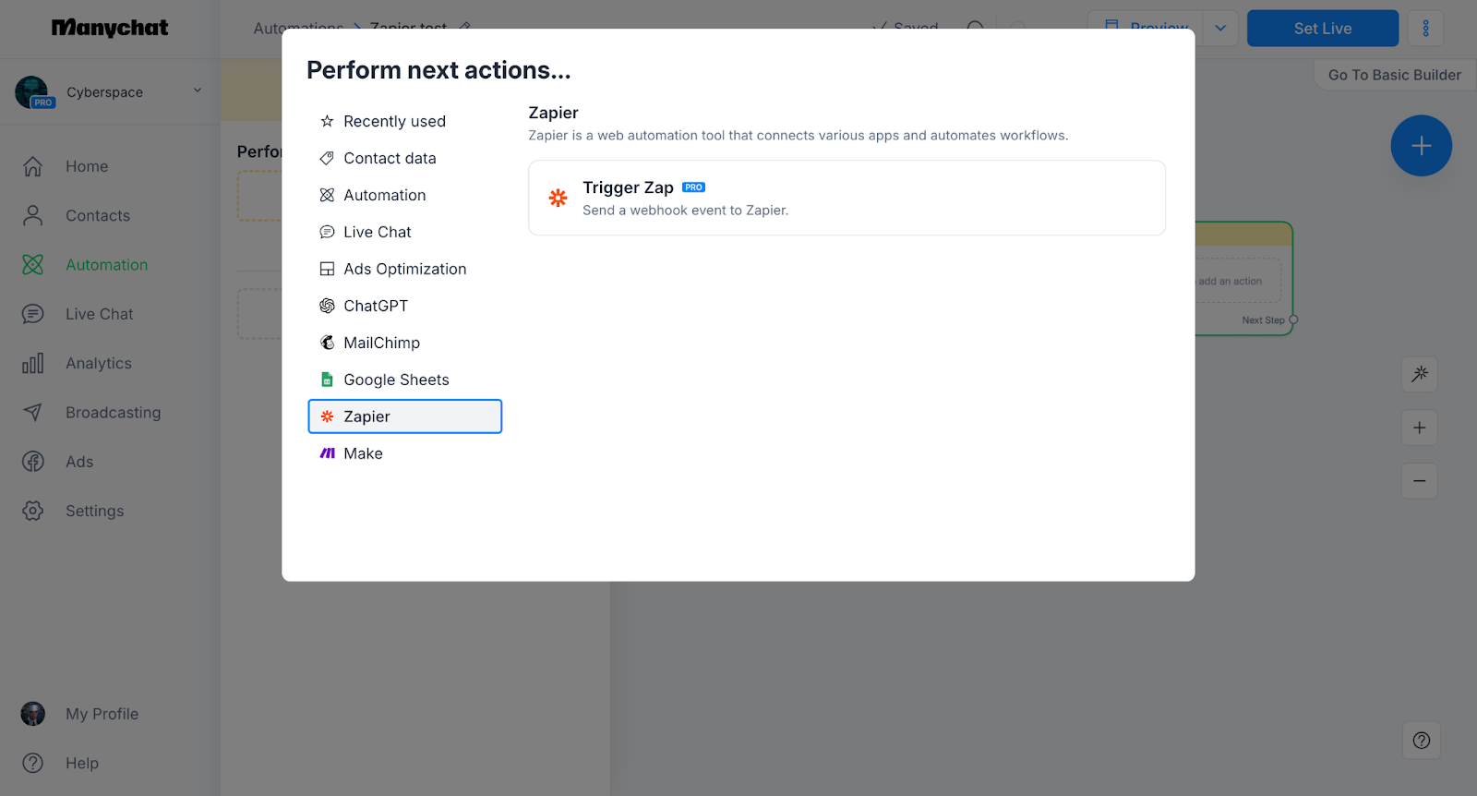Screen dimensions: 1477x796
Task: Select the Trigger Zap action
Action: pyautogui.click(x=846, y=198)
